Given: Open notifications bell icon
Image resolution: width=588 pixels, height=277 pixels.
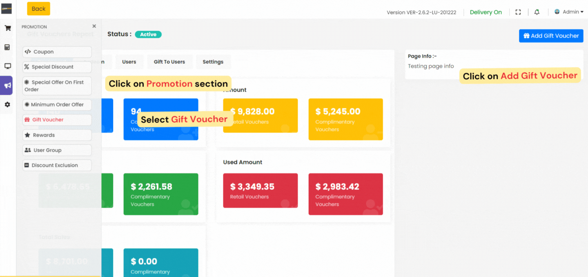Looking at the screenshot, I should click(537, 12).
